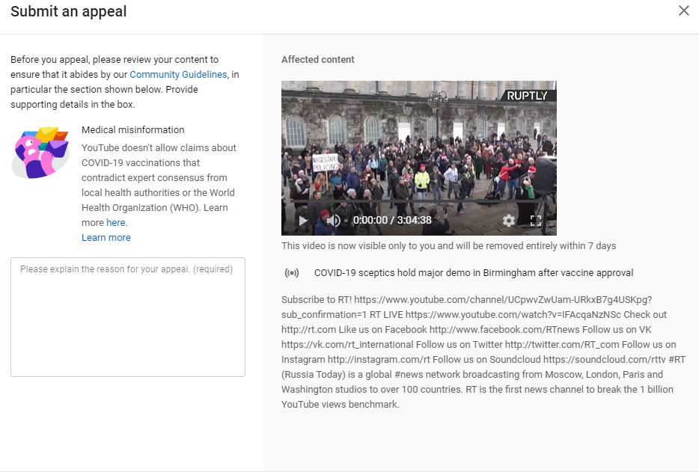Click the video description starting Subscribe to RT

[x=483, y=352]
